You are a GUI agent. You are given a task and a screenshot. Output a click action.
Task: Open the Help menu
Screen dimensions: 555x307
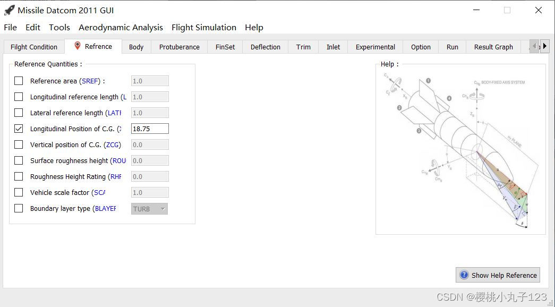pyautogui.click(x=254, y=27)
